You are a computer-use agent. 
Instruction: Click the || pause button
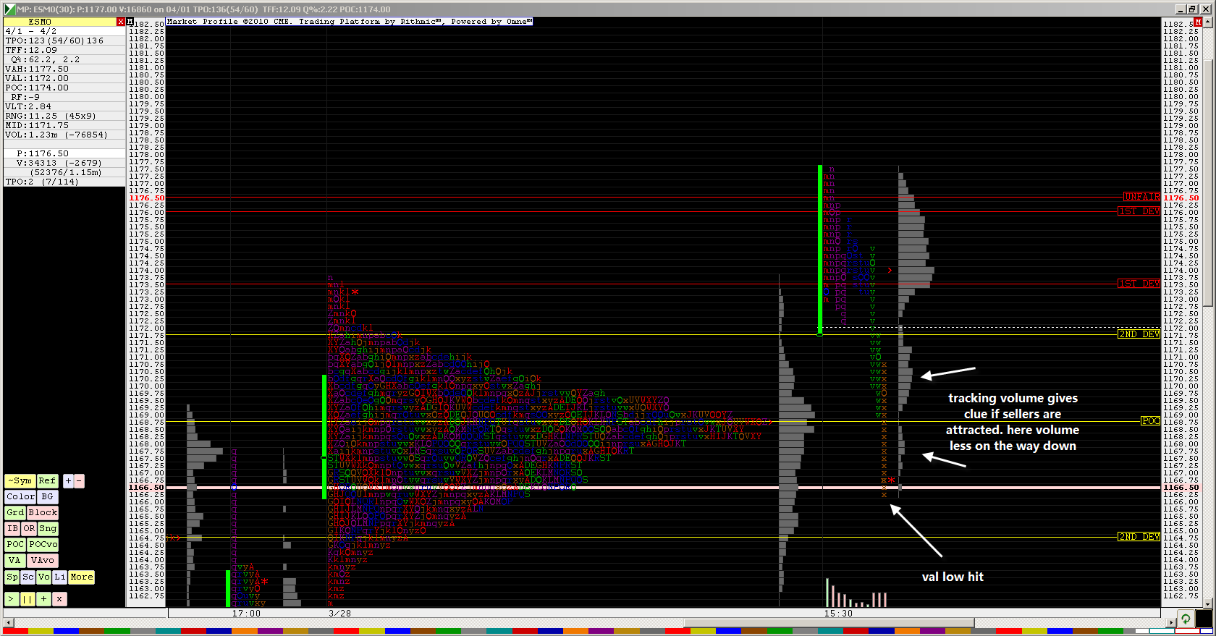pos(28,599)
